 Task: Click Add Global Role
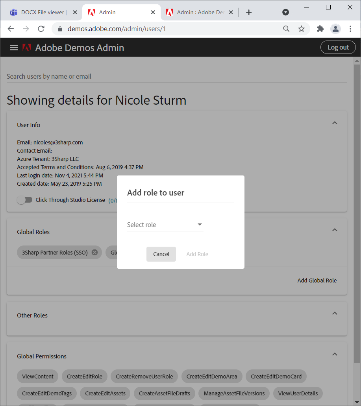coord(317,281)
